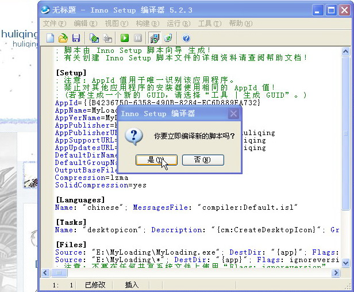Click the SolidCompression=yes line
The width and height of the screenshot is (354, 292).
(101, 185)
